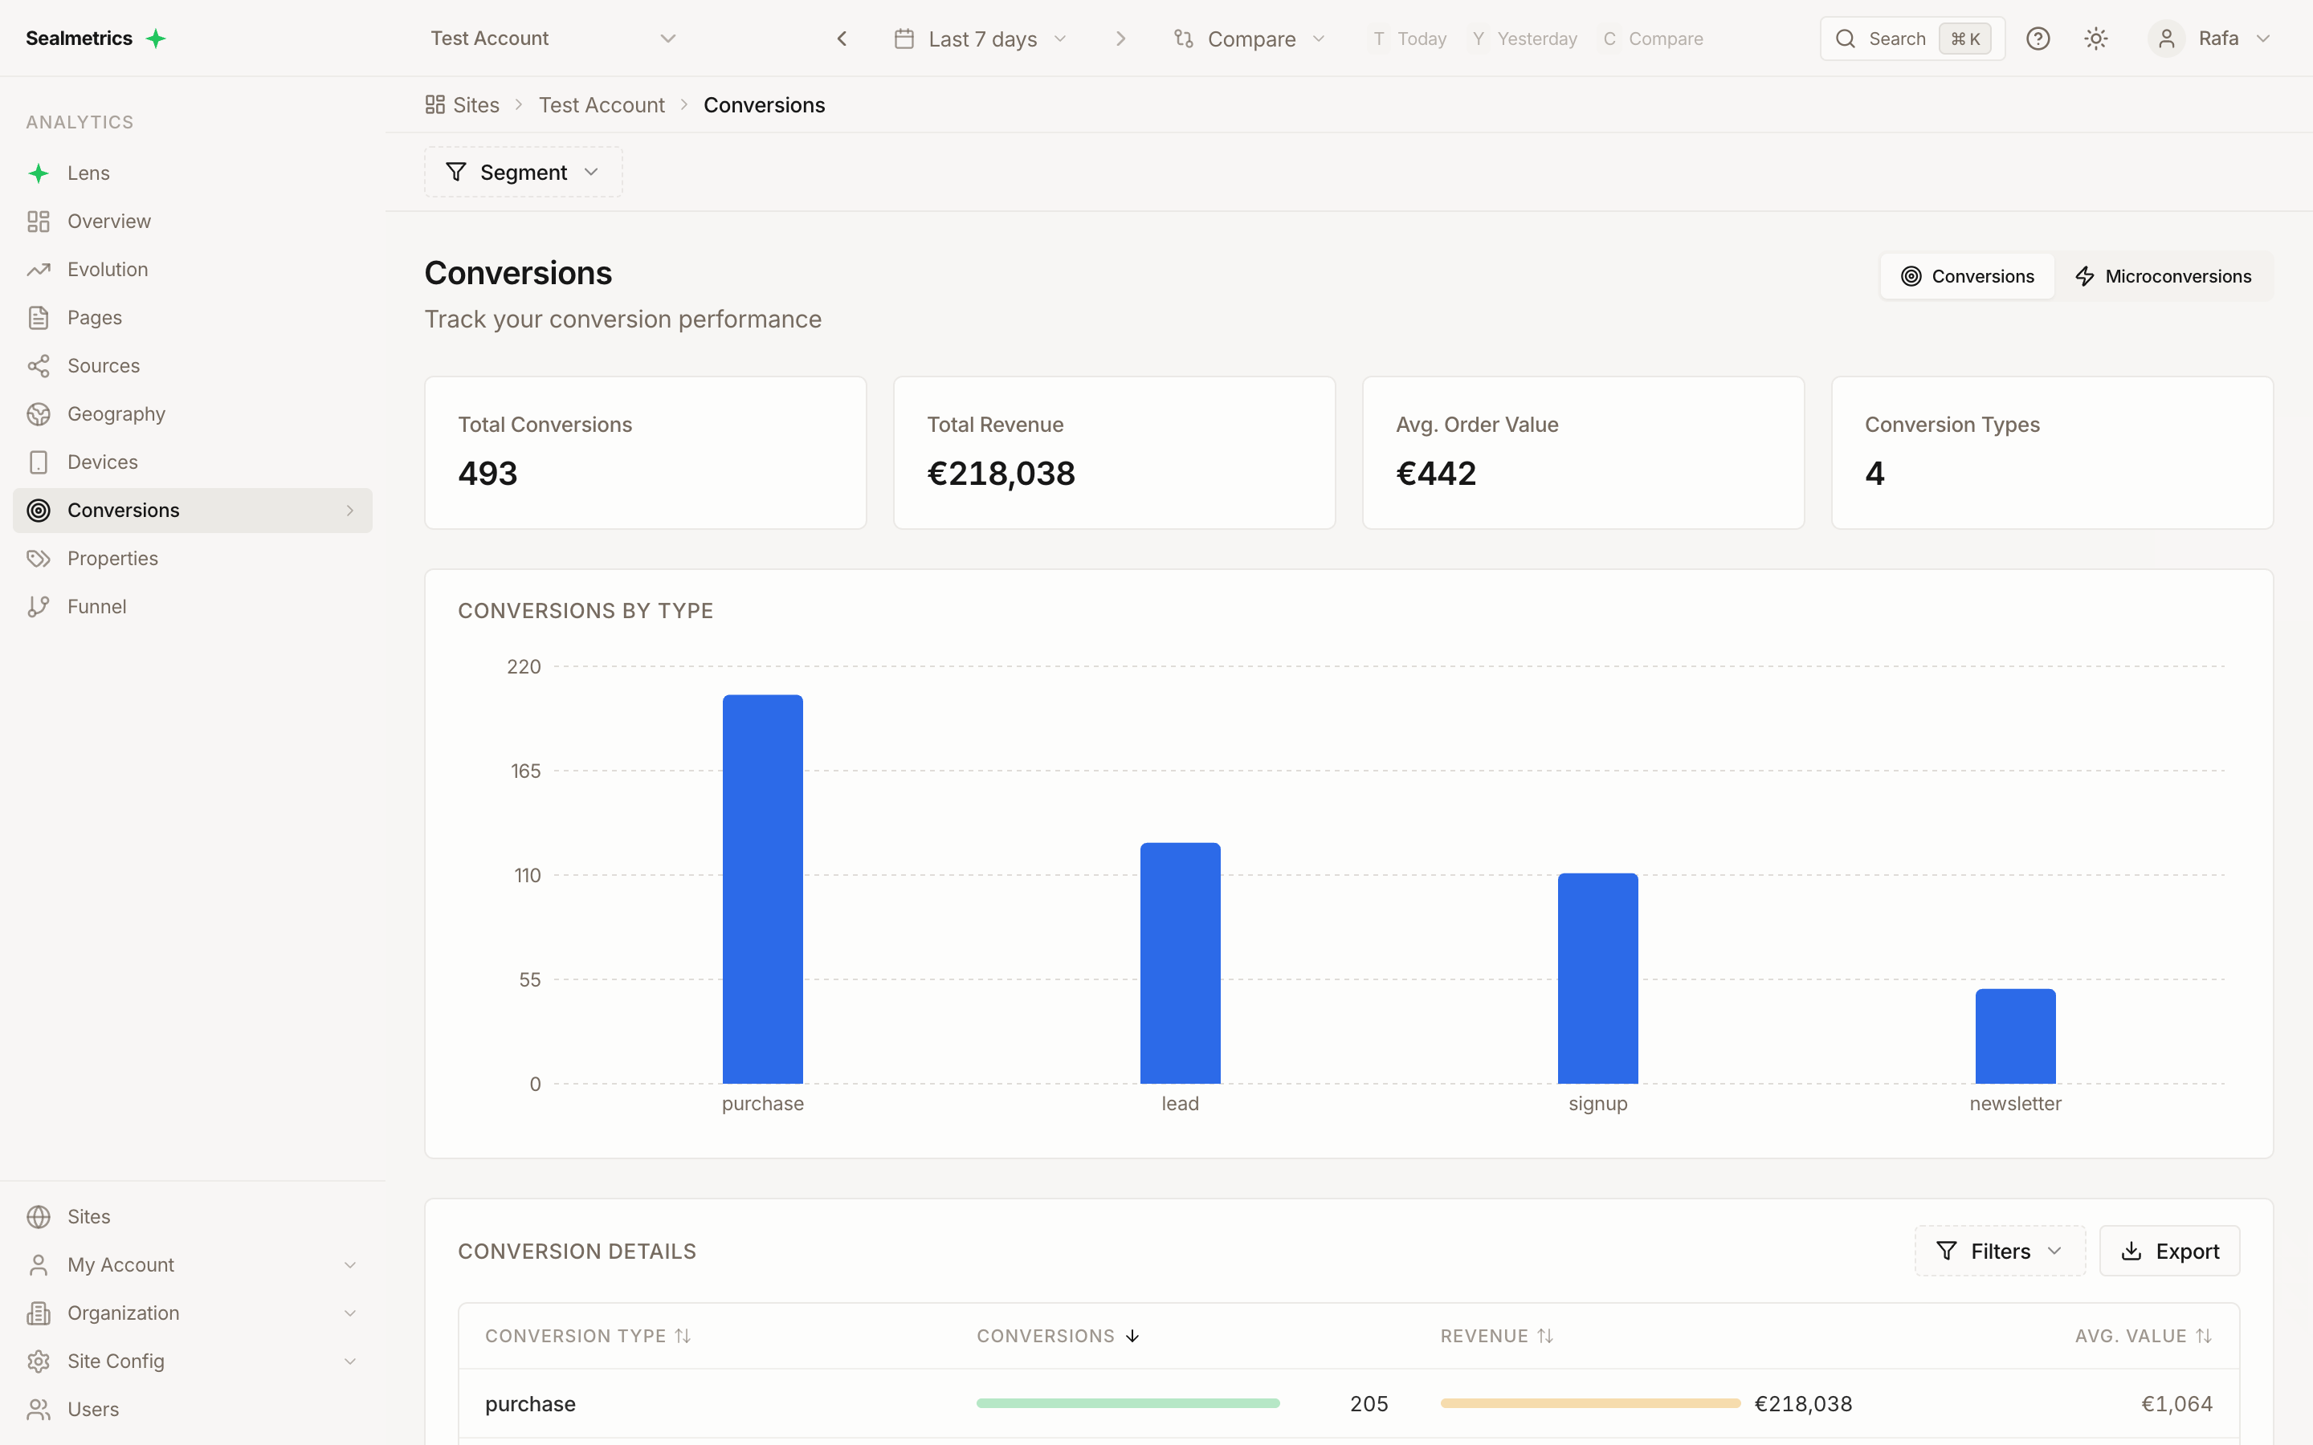Go to next date period arrow

(x=1121, y=39)
